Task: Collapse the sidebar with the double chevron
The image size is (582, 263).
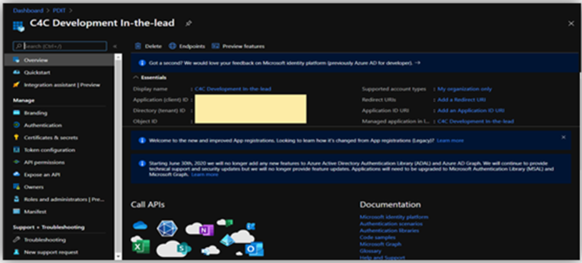Action: 115,46
